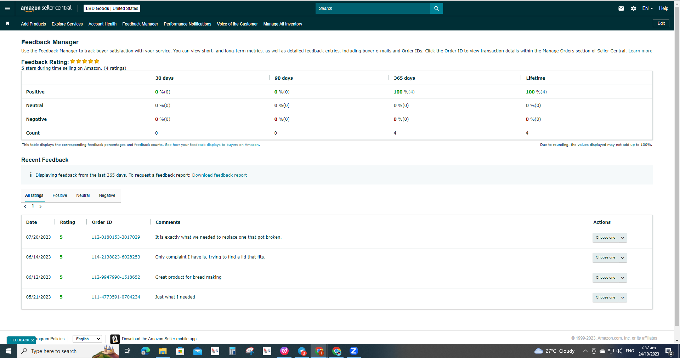Show hidden system tray icons
This screenshot has height=358, width=680.
(x=585, y=351)
